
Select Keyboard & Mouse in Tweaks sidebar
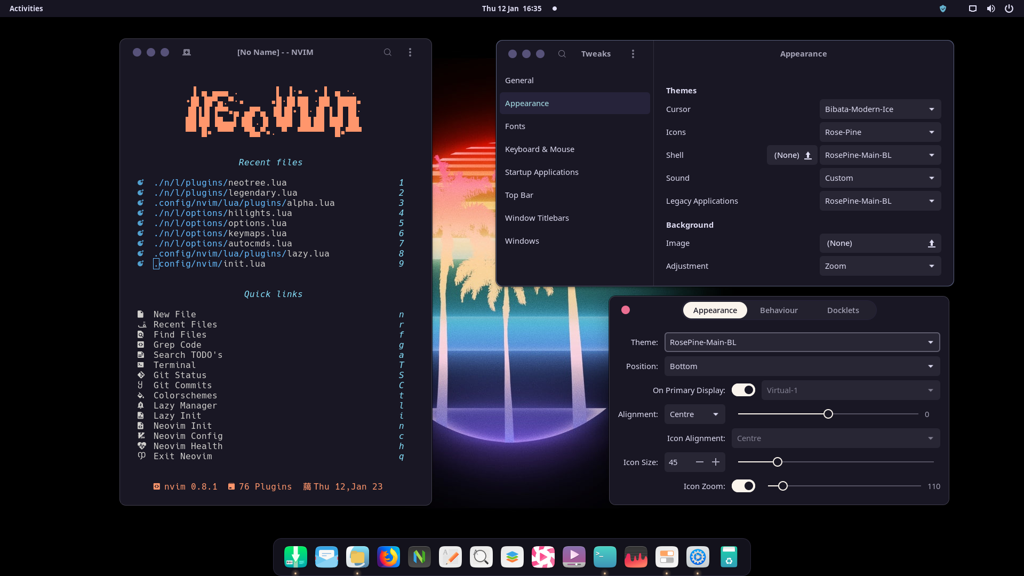574,149
